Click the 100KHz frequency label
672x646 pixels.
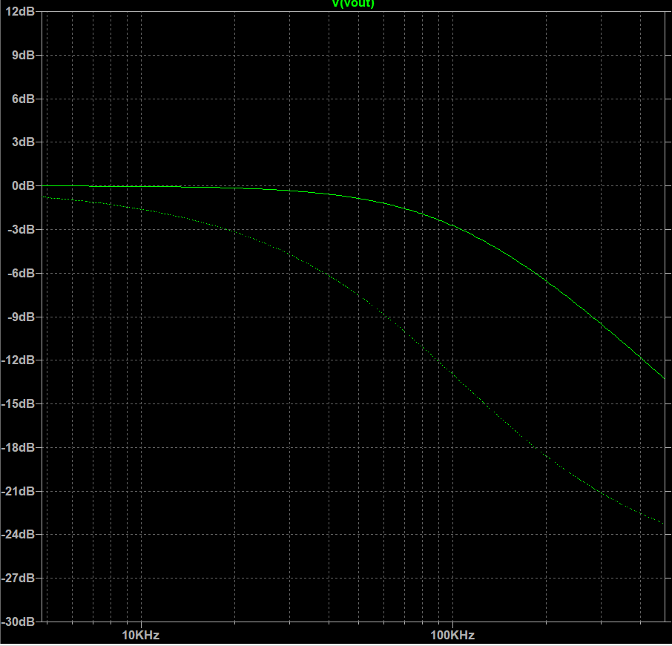tap(452, 636)
